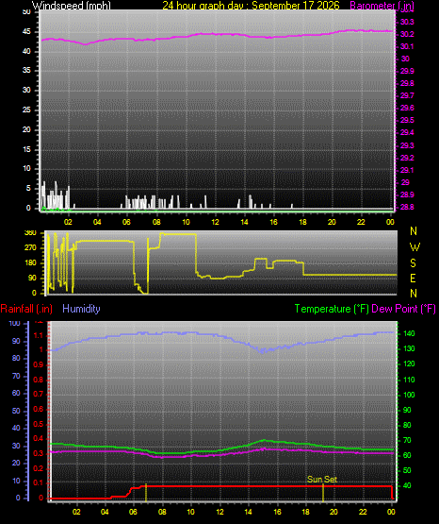This screenshot has width=439, height=524.
Task: Click the E compass direction label
Action: (413, 278)
